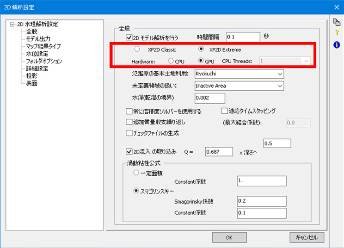Click the exponent field showing 0.5

click(277, 143)
